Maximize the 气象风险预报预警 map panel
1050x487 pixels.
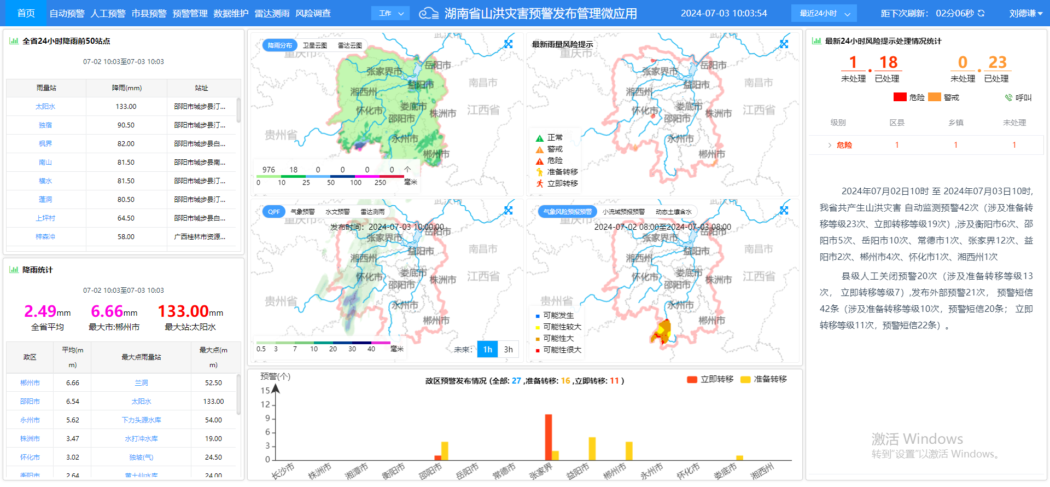click(x=784, y=210)
